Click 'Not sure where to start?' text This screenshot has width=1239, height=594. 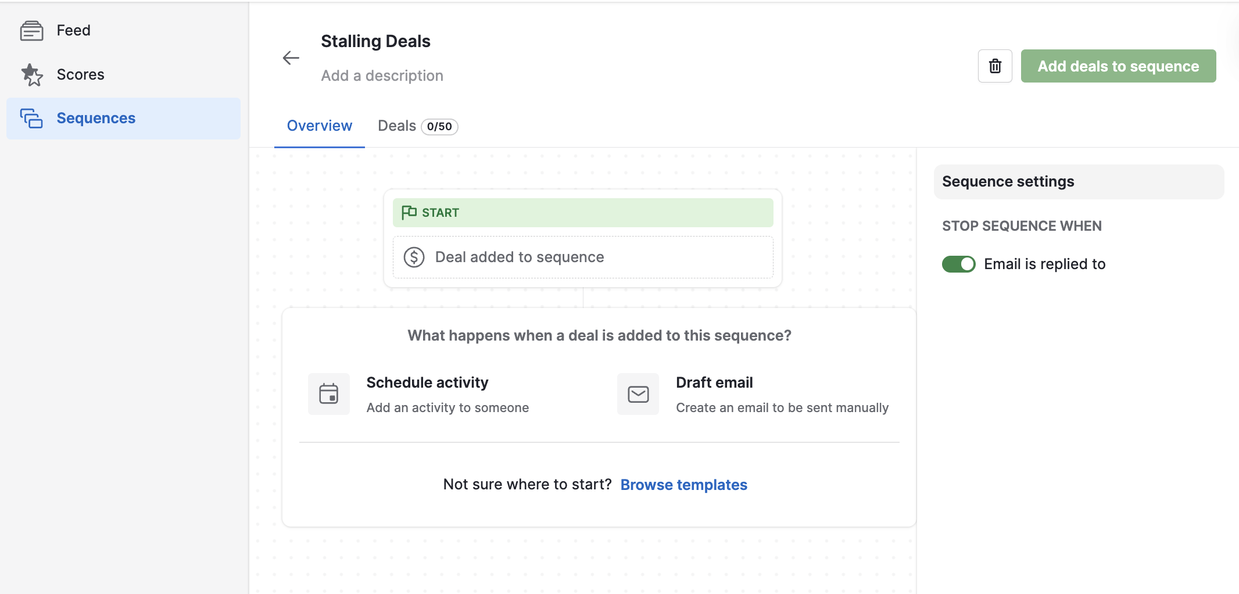point(527,484)
